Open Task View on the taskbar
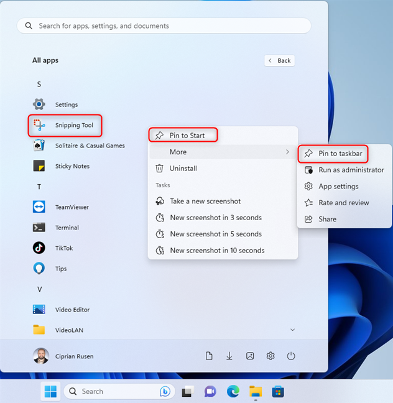The image size is (393, 403). (188, 391)
